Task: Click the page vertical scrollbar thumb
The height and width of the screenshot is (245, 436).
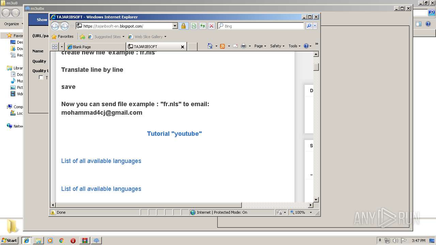Action: click(316, 67)
